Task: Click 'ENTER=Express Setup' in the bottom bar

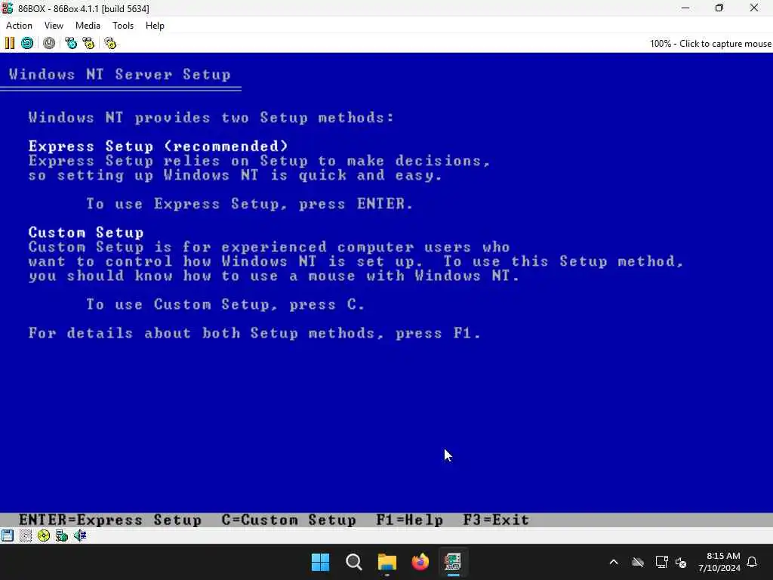Action: [110, 520]
